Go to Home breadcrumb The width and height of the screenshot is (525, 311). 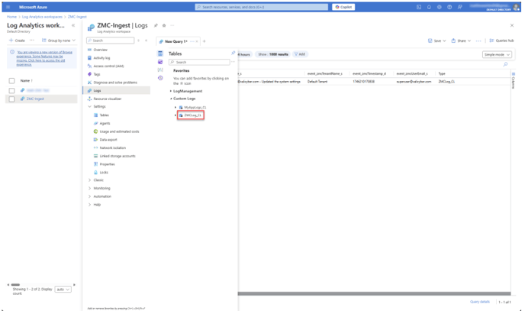click(11, 17)
